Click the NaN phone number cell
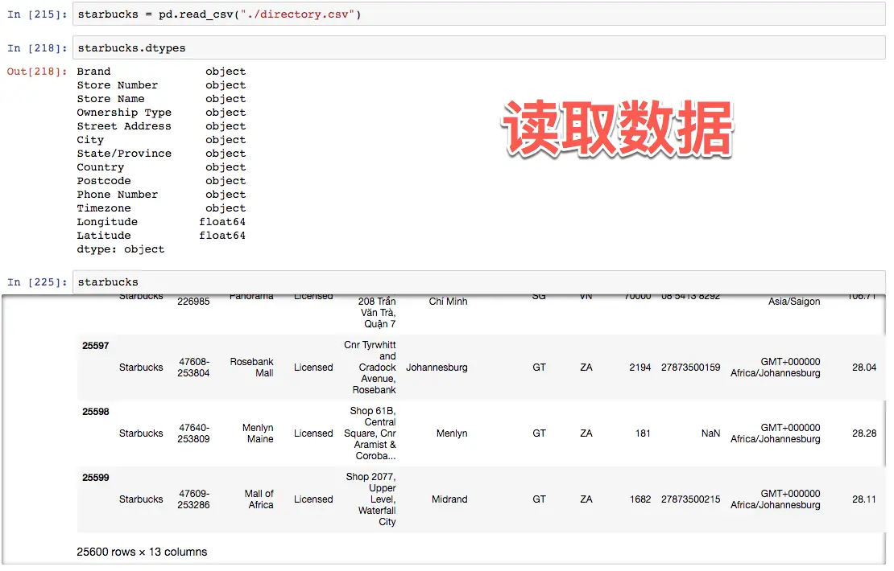The height and width of the screenshot is (571, 894). click(x=710, y=433)
